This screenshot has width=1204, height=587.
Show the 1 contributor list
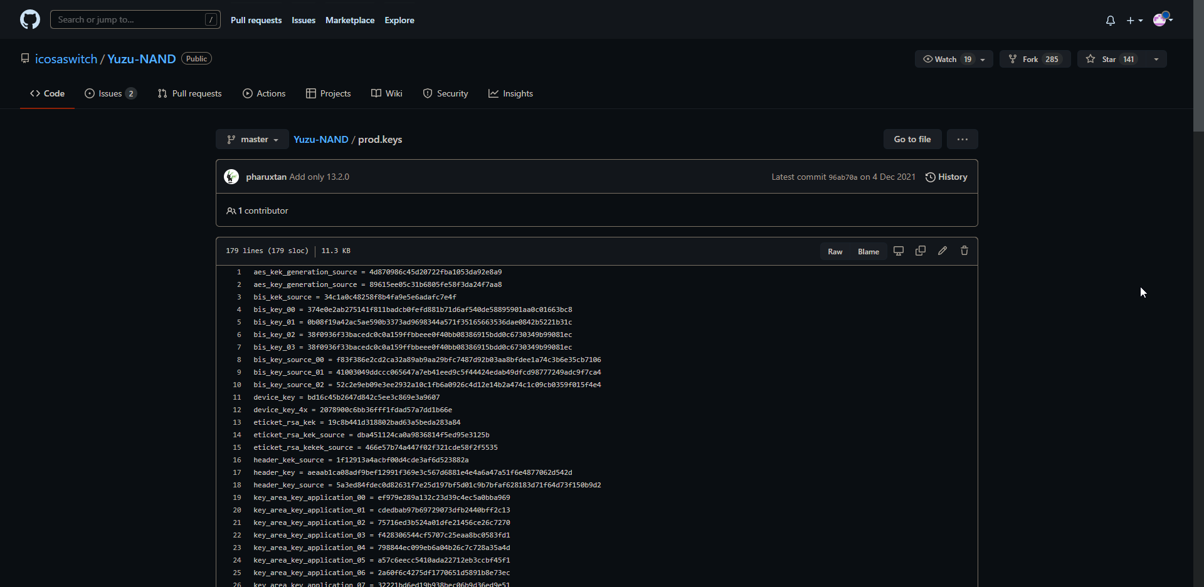click(257, 210)
